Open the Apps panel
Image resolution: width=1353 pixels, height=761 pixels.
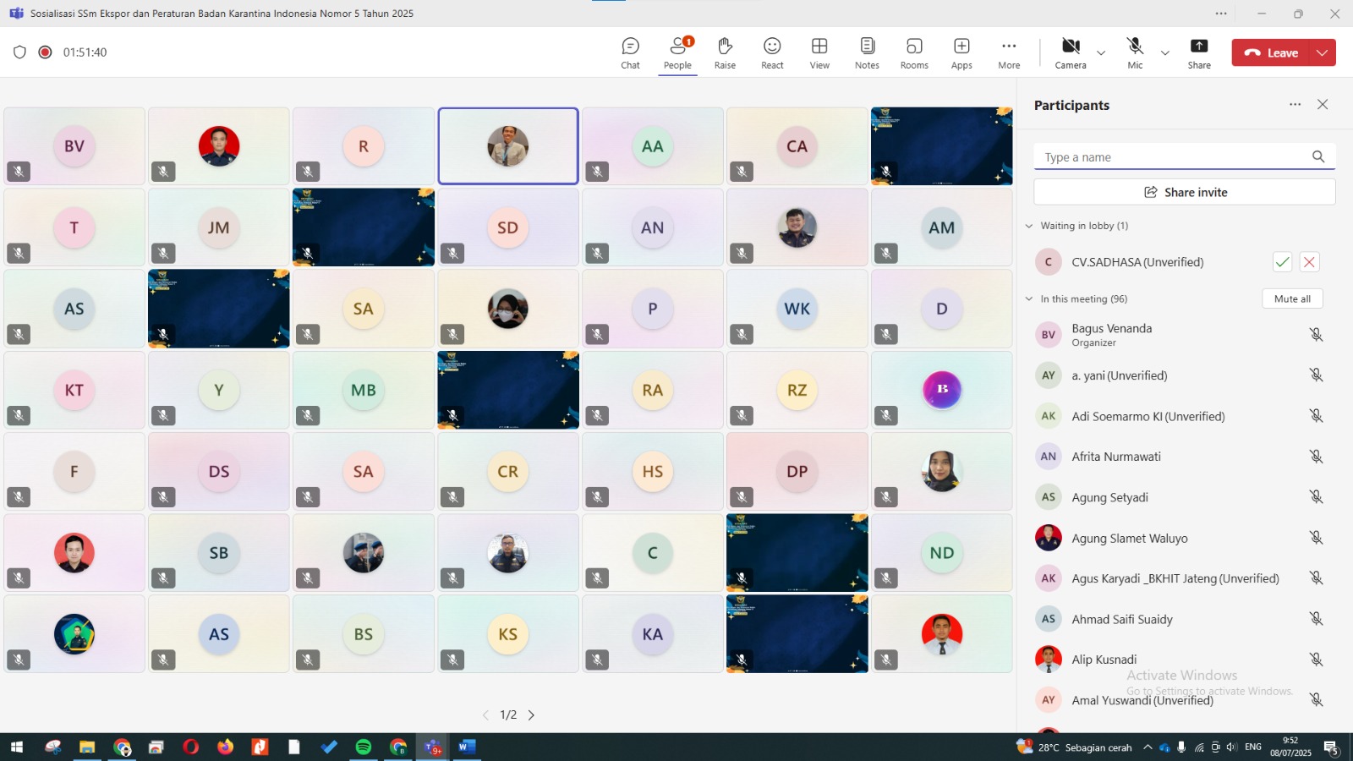click(x=961, y=52)
